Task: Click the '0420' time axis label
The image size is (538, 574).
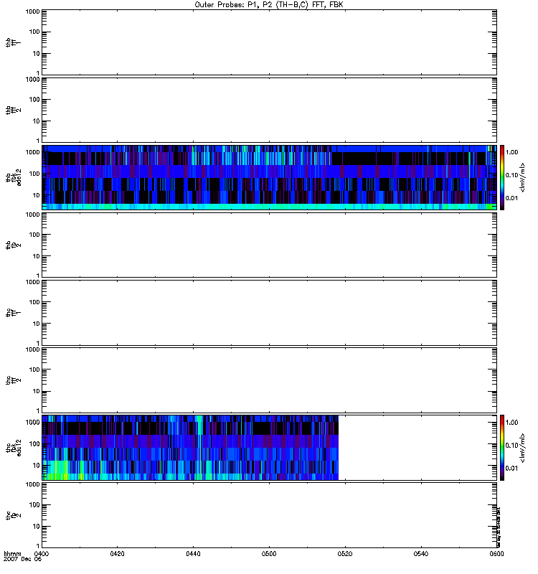Action: tap(117, 553)
